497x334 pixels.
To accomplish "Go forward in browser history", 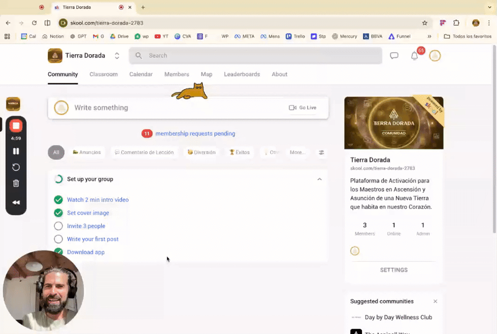I will (x=21, y=23).
